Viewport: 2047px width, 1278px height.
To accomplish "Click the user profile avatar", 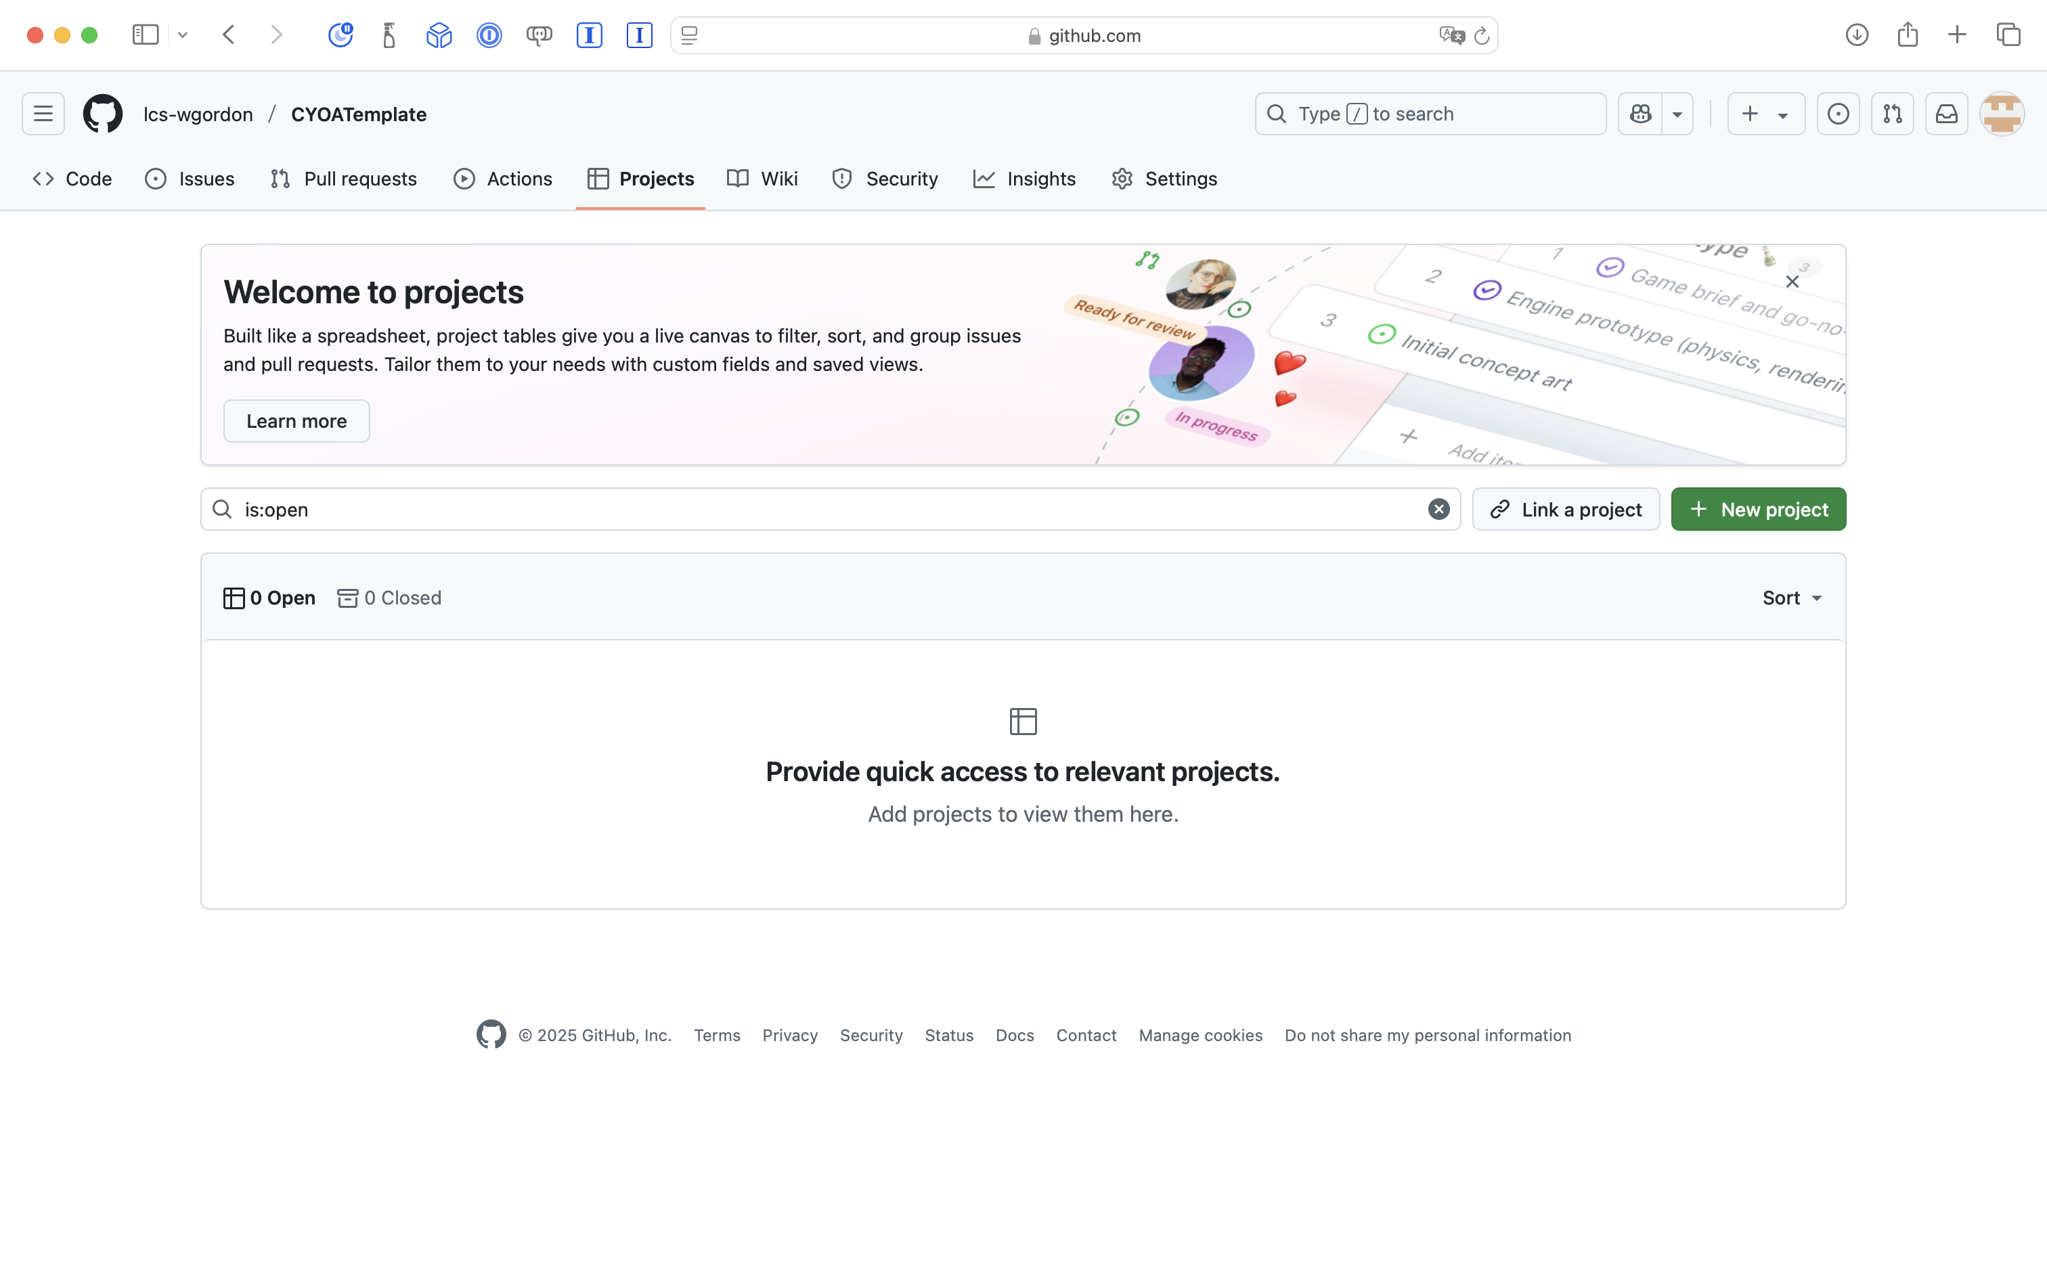I will pyautogui.click(x=2002, y=114).
